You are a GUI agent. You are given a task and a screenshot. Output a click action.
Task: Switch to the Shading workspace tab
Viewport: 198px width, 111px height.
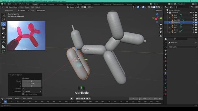(x=80, y=4)
